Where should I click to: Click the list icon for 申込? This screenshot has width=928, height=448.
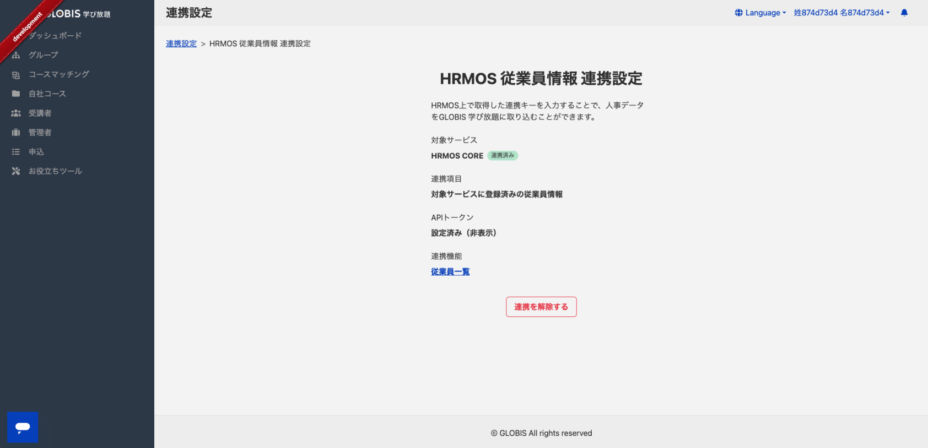coord(16,152)
